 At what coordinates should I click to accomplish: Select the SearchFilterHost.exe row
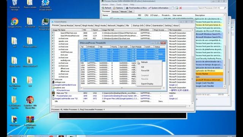pyautogui.click(x=121, y=33)
